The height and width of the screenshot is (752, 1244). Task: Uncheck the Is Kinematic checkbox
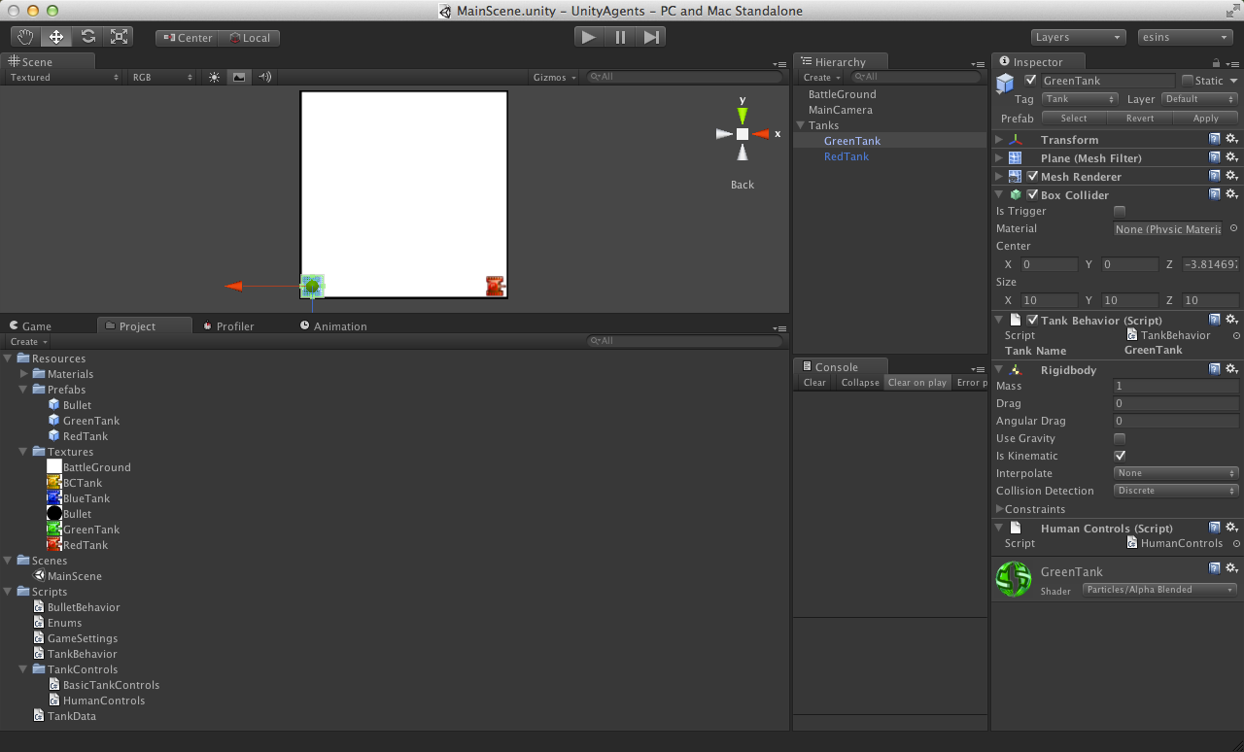(1119, 456)
